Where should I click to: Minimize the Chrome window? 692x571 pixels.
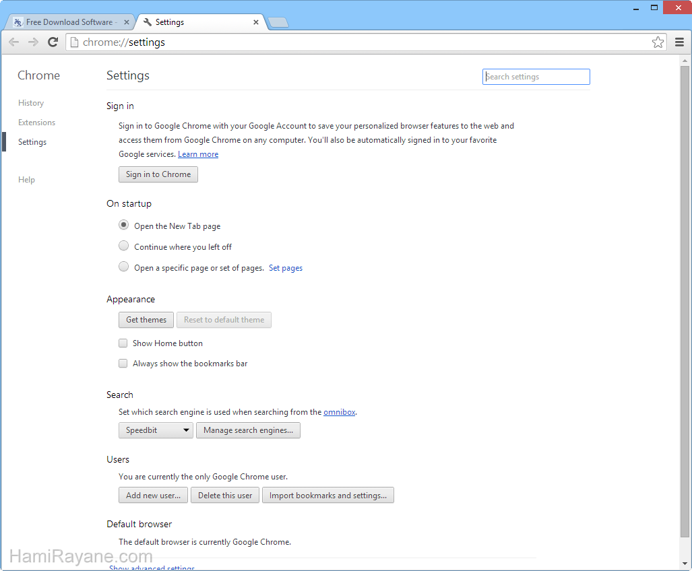(x=636, y=8)
